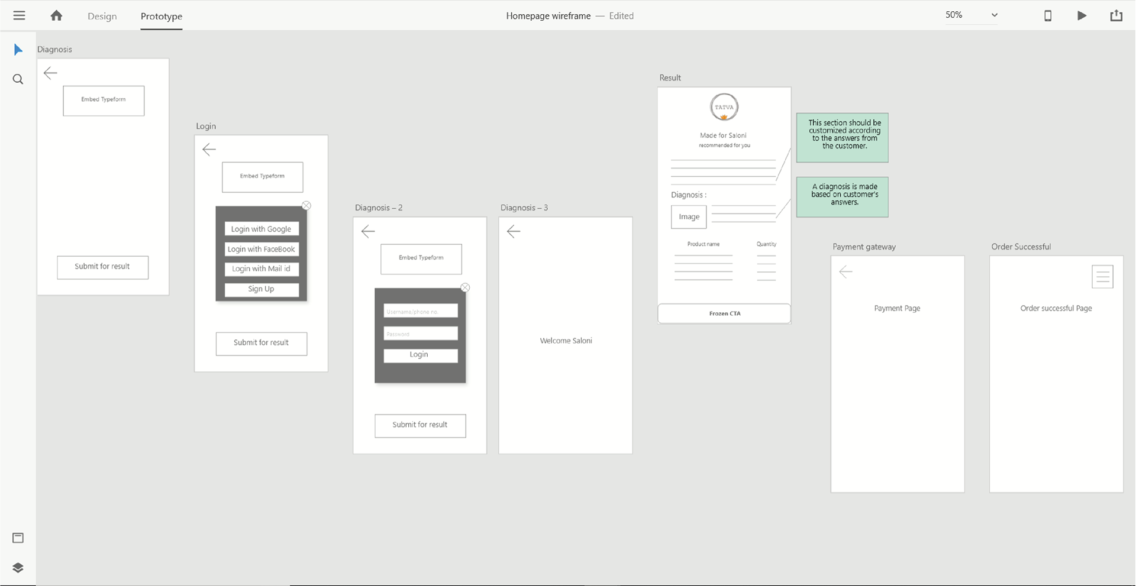Select the Payment gateway artboard title
1136x586 pixels.
pyautogui.click(x=864, y=247)
